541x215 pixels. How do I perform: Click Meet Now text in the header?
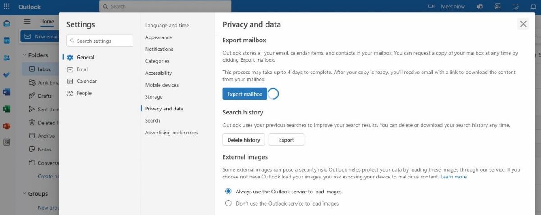click(x=453, y=6)
